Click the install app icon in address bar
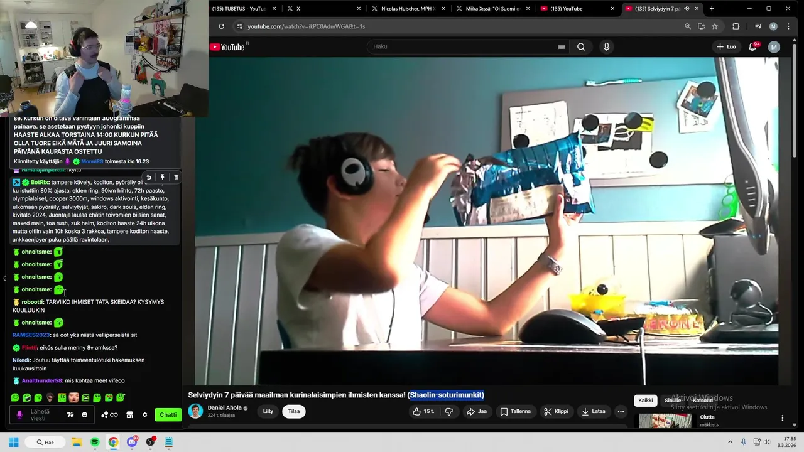Viewport: 804px width, 452px height. pyautogui.click(x=701, y=26)
